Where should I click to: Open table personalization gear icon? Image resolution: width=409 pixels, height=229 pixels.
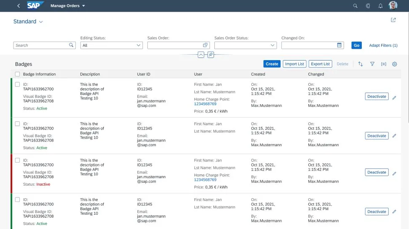pos(395,64)
